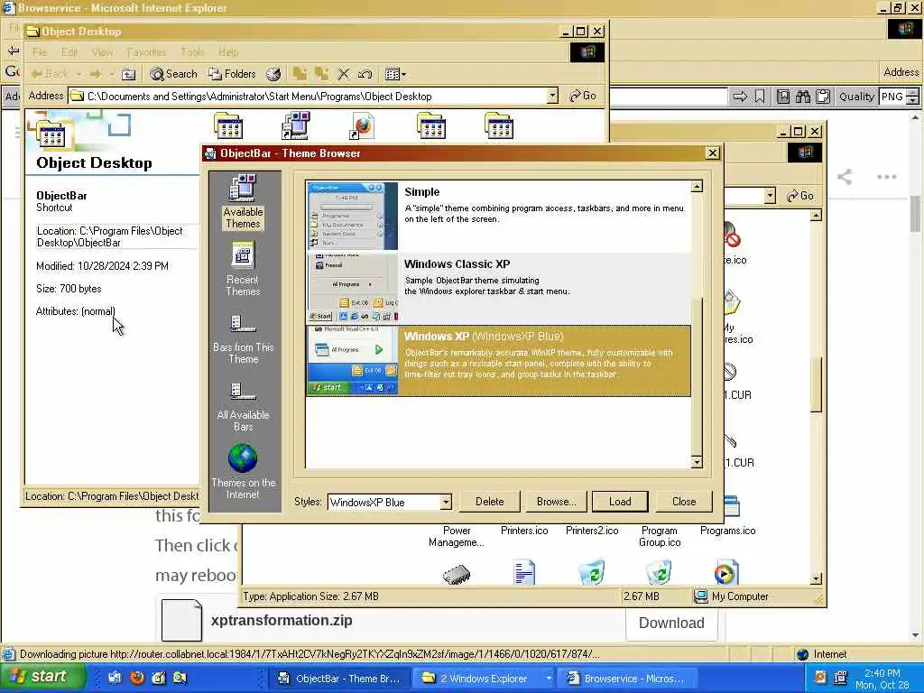Click Browservice bookmarks book icon
This screenshot has height=693, width=924.
click(x=782, y=97)
